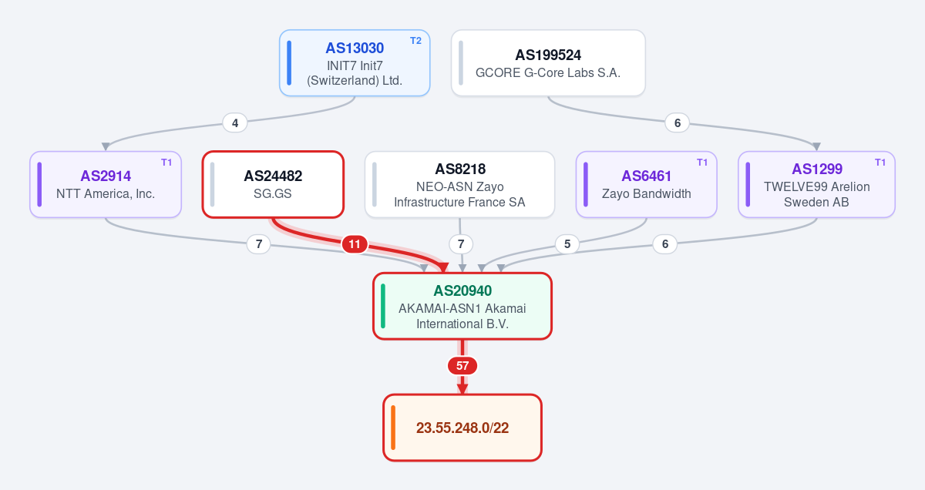Screen dimensions: 925x490
Task: Click the T1 badge on AS1299
Action: 880,163
